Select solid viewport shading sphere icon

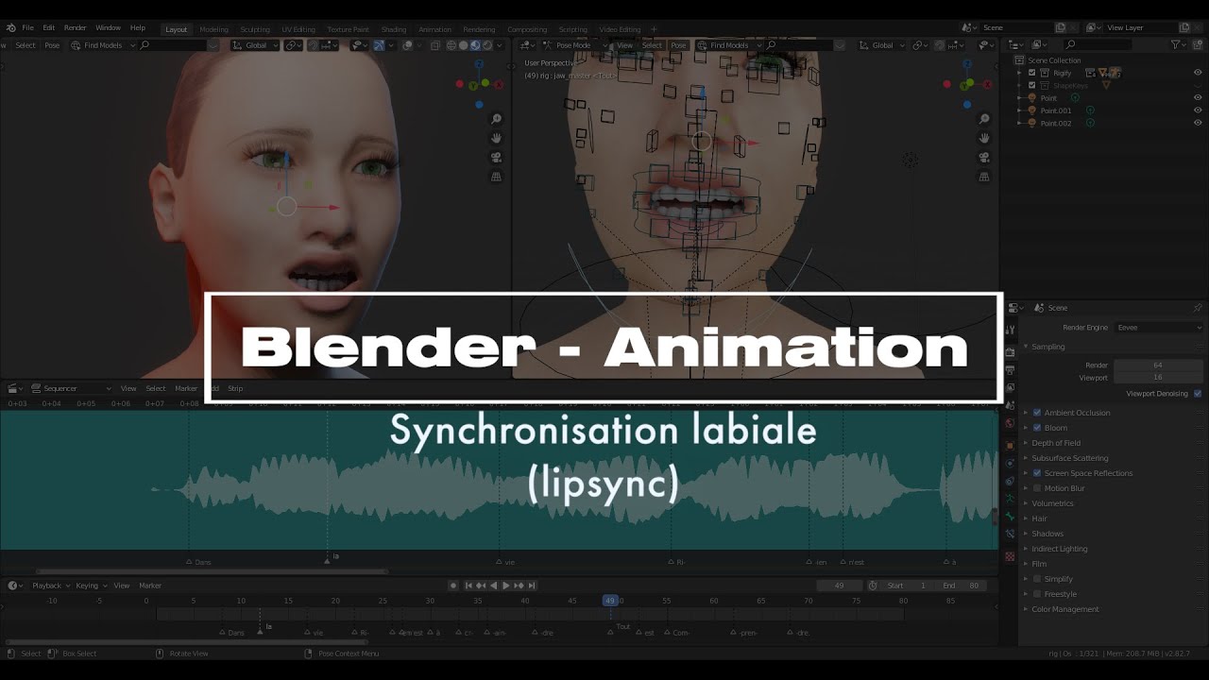click(x=463, y=45)
